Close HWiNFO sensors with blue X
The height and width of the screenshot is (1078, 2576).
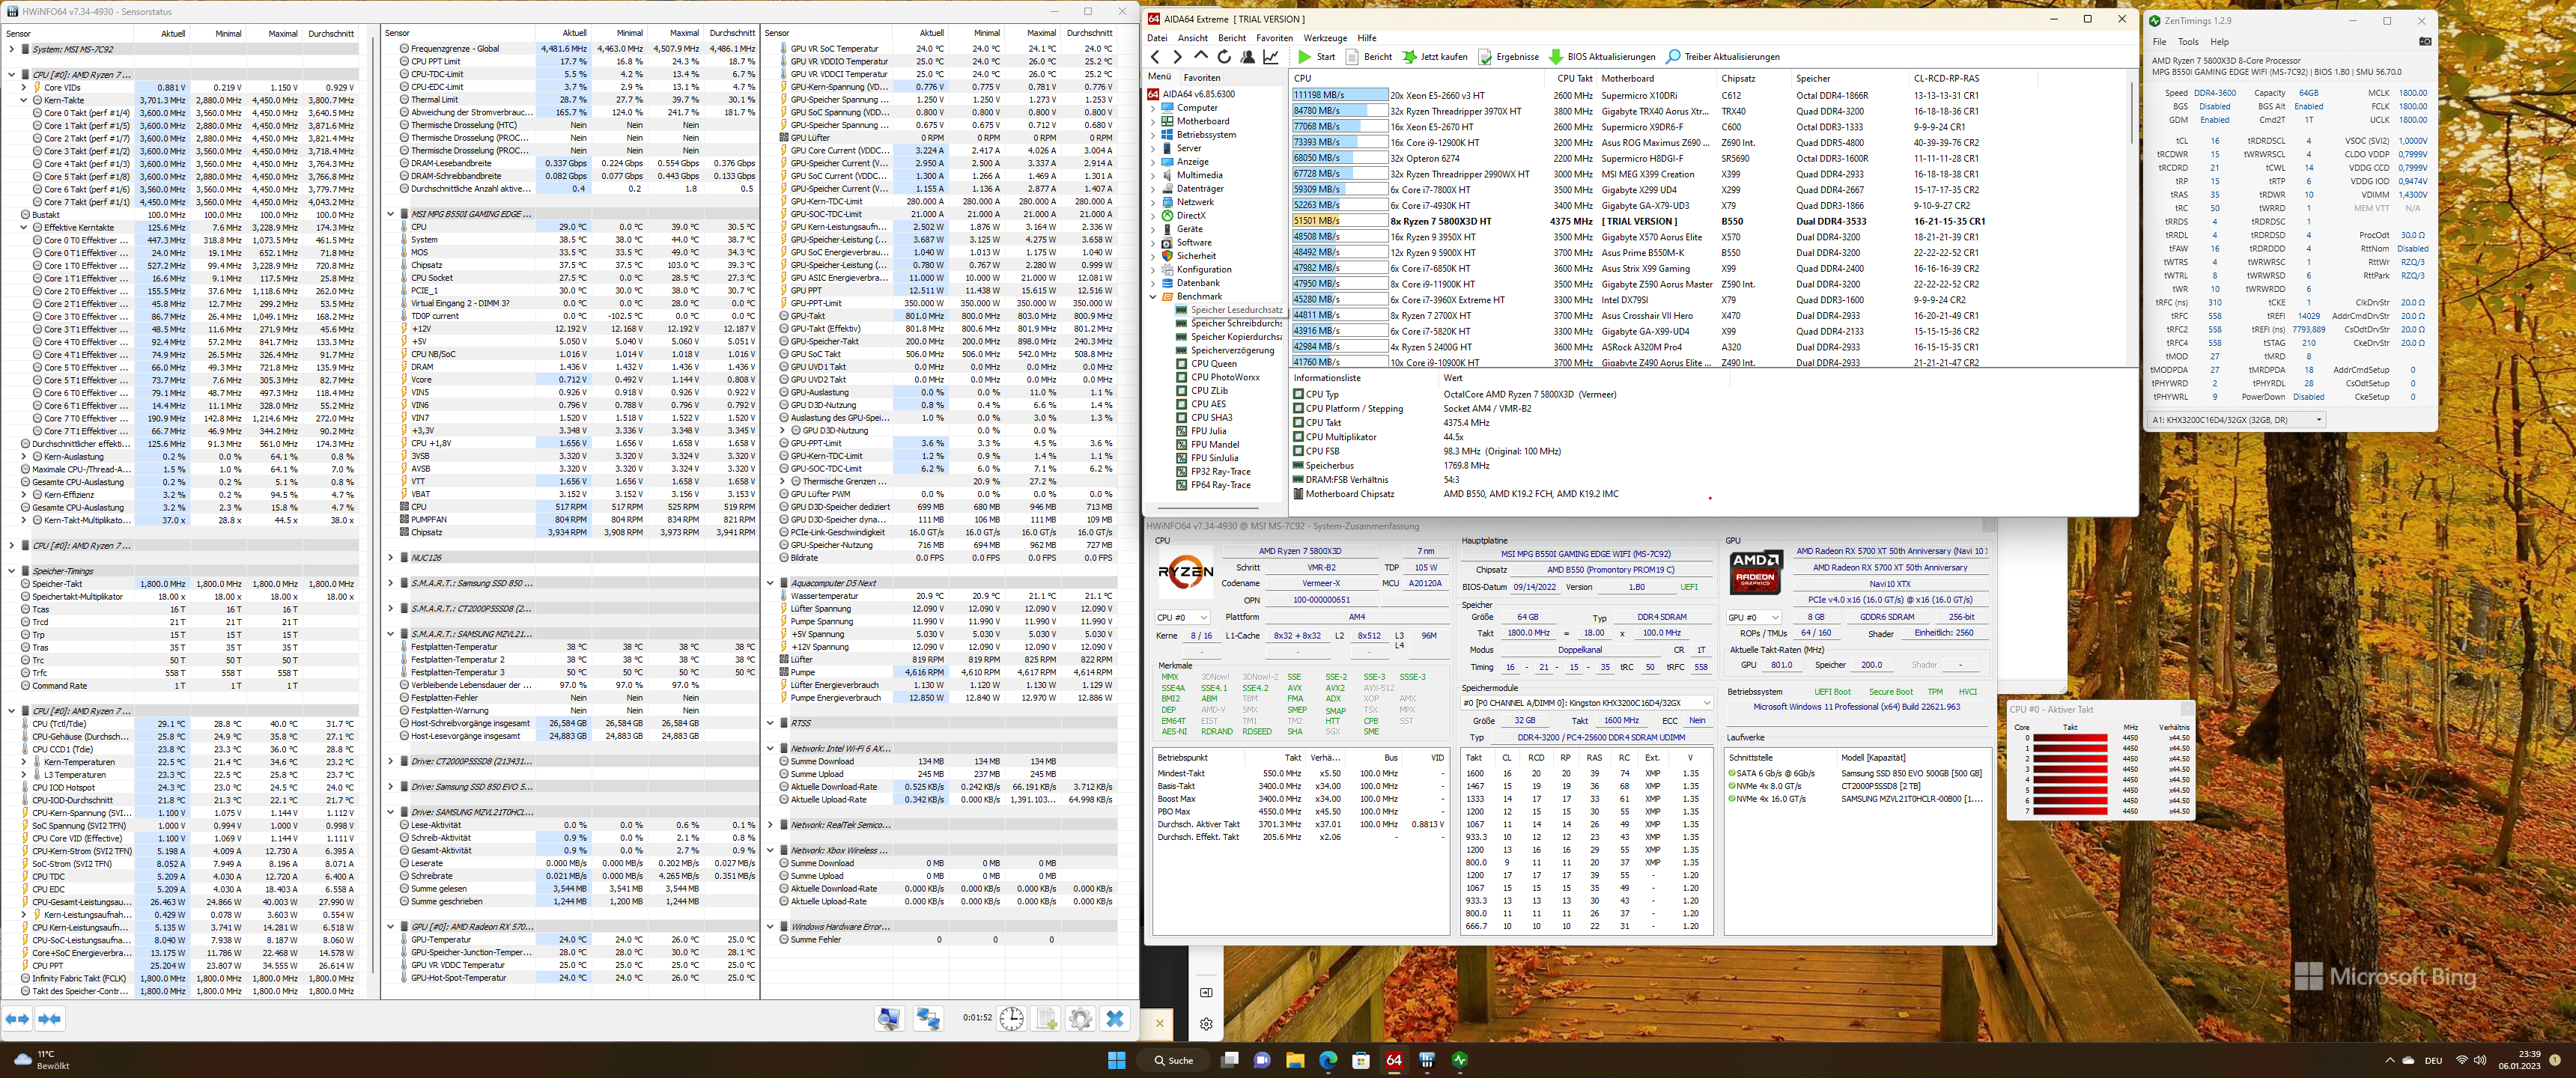[x=1115, y=1019]
